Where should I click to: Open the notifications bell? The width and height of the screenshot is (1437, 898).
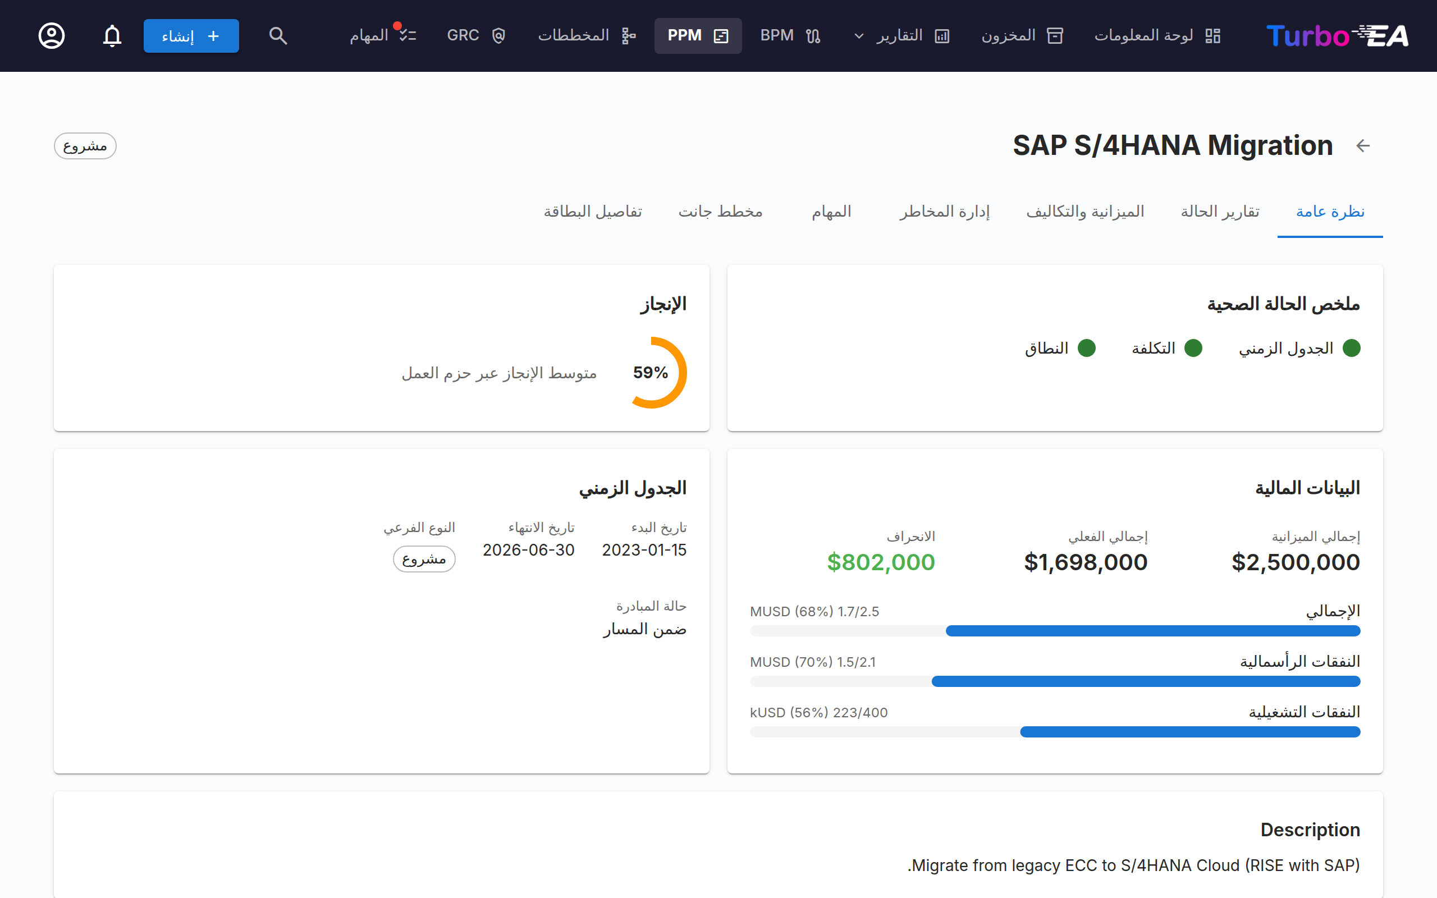click(x=112, y=35)
